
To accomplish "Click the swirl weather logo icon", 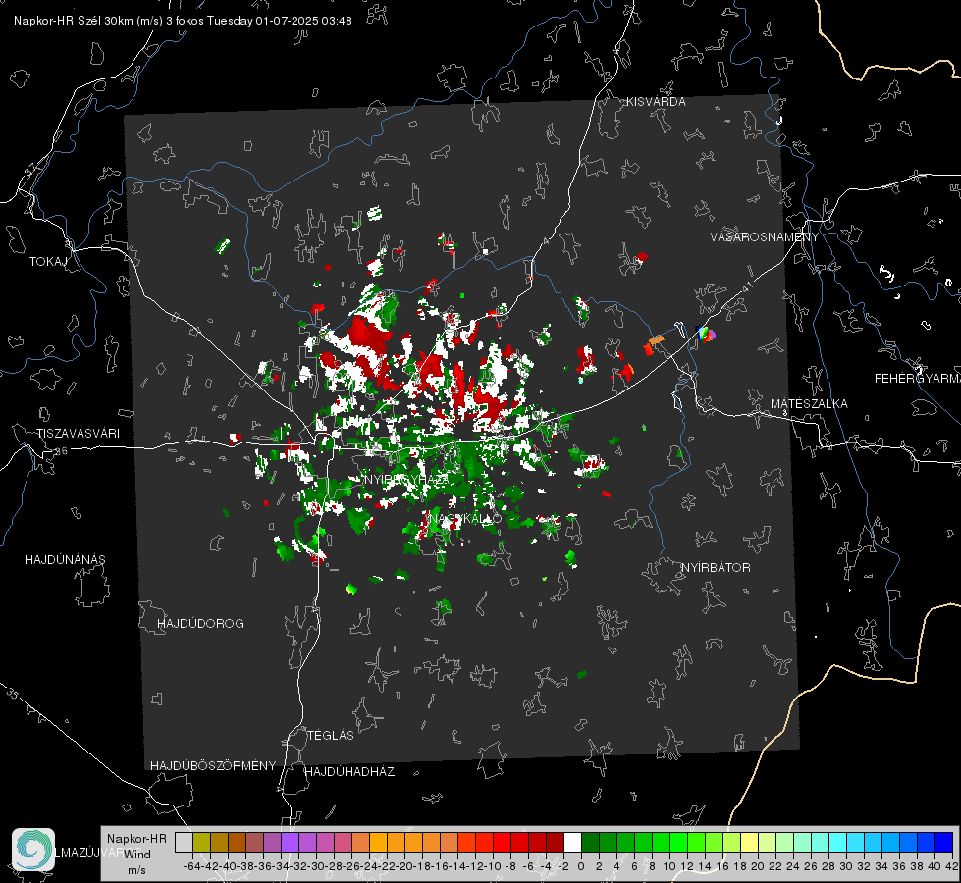I will click(x=33, y=850).
